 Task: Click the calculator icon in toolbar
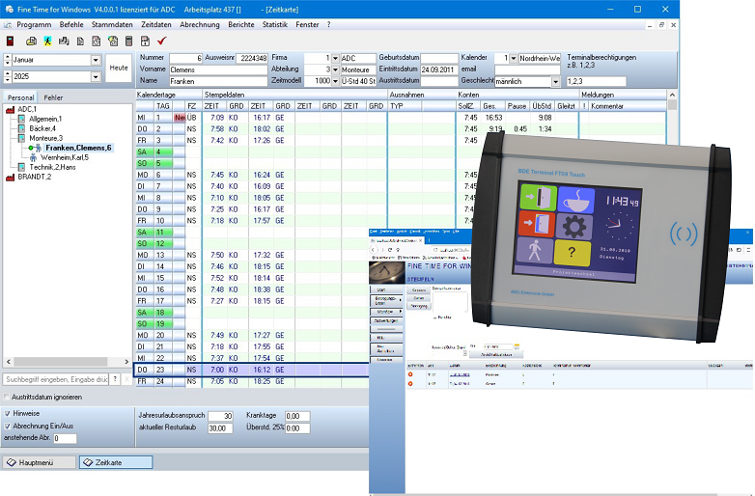pos(128,41)
